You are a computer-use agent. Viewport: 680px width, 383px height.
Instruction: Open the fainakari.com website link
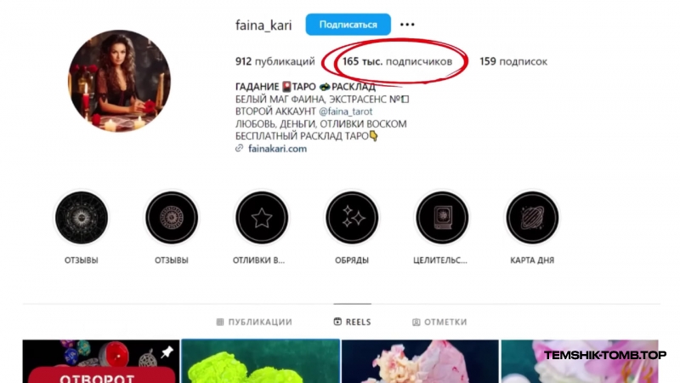click(277, 148)
